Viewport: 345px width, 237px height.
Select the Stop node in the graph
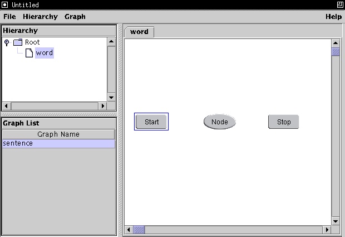284,122
